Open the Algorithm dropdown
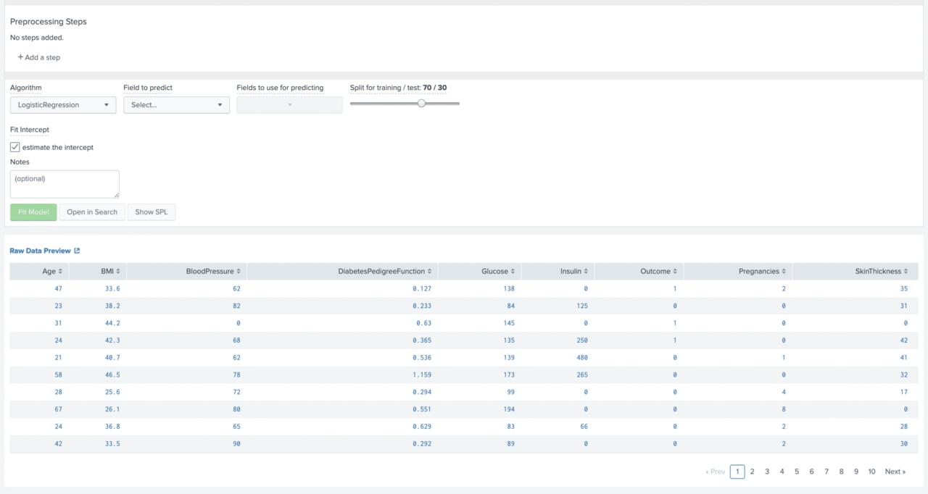Screen dimensions: 928x494 click(62, 104)
